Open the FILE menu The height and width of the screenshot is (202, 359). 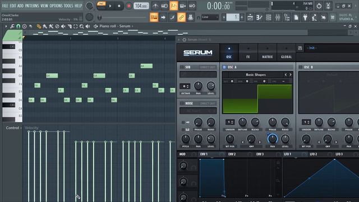(5, 6)
